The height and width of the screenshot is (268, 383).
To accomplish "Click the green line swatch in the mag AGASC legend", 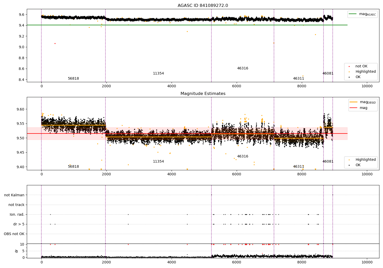I will [353, 14].
